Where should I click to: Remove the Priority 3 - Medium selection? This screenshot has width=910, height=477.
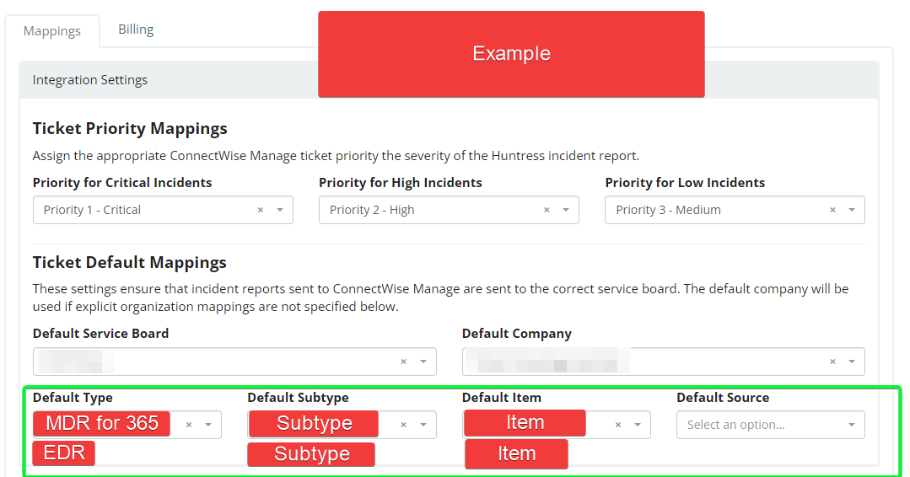point(832,210)
